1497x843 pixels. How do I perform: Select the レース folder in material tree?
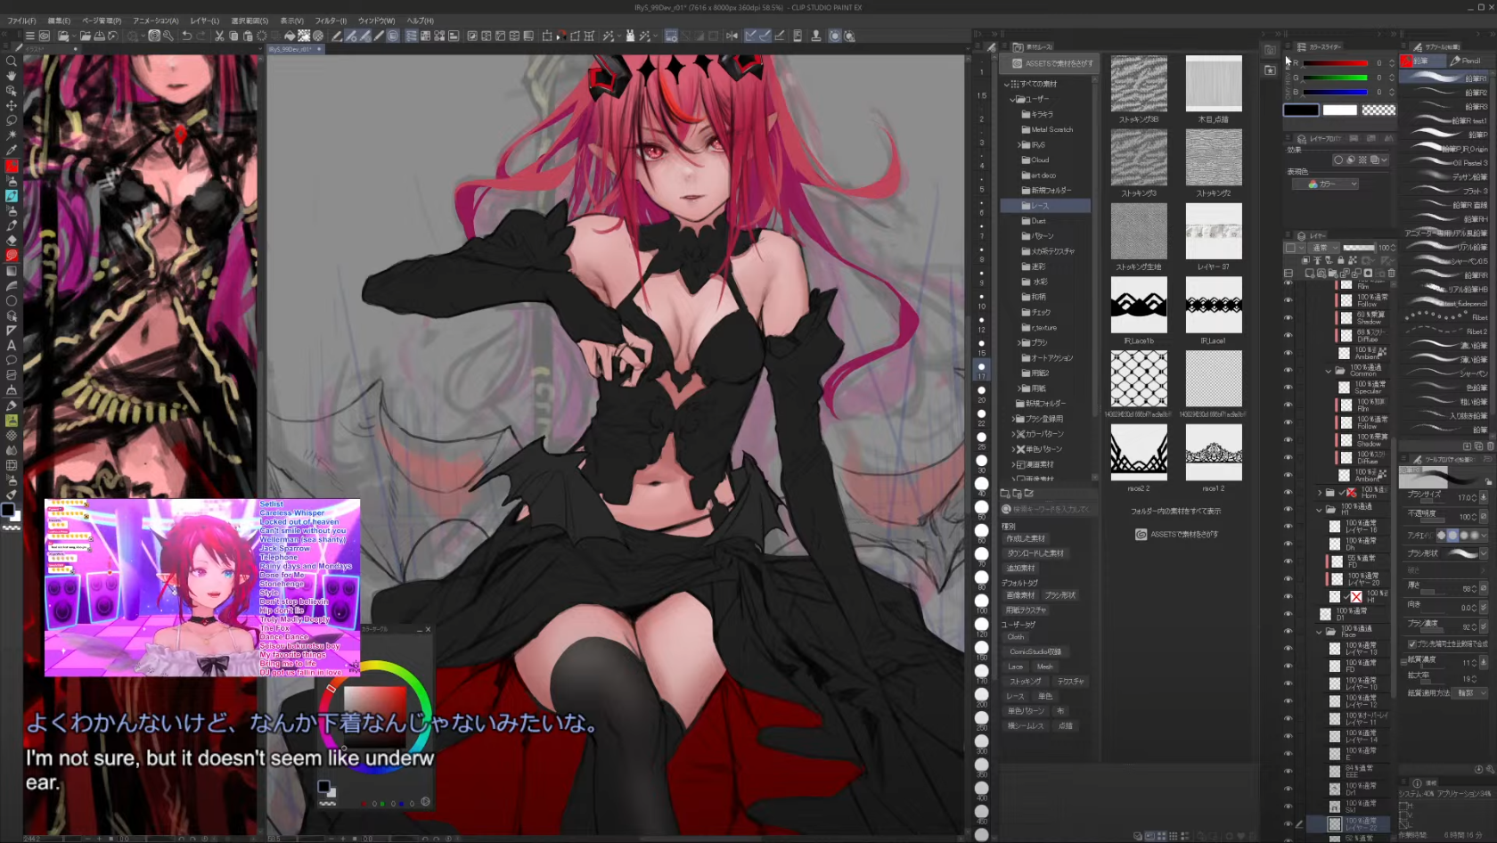(1045, 206)
